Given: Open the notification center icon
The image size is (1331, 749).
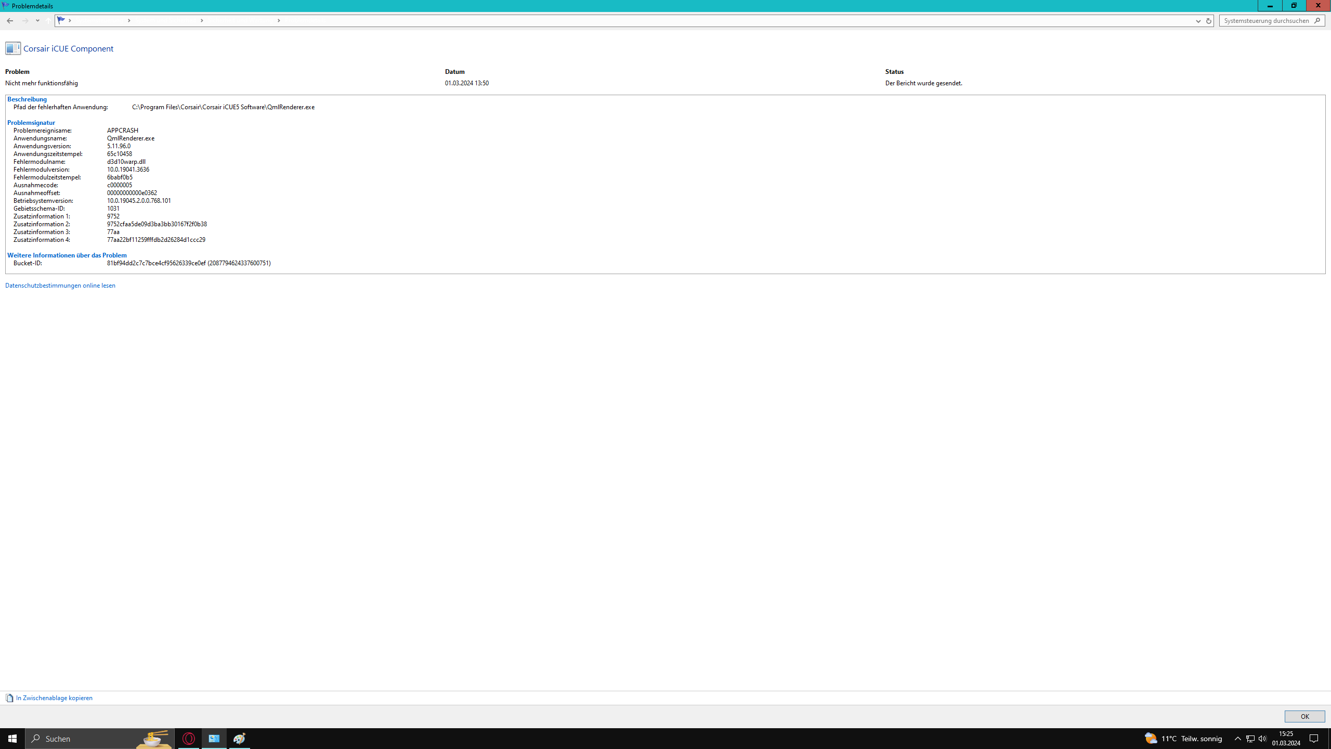Looking at the screenshot, I should 1314,739.
